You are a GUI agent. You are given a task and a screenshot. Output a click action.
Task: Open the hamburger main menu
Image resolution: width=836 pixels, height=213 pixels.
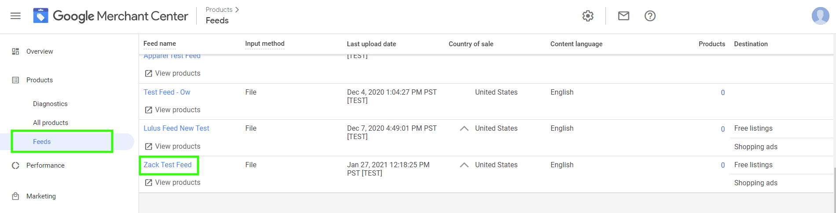(15, 16)
